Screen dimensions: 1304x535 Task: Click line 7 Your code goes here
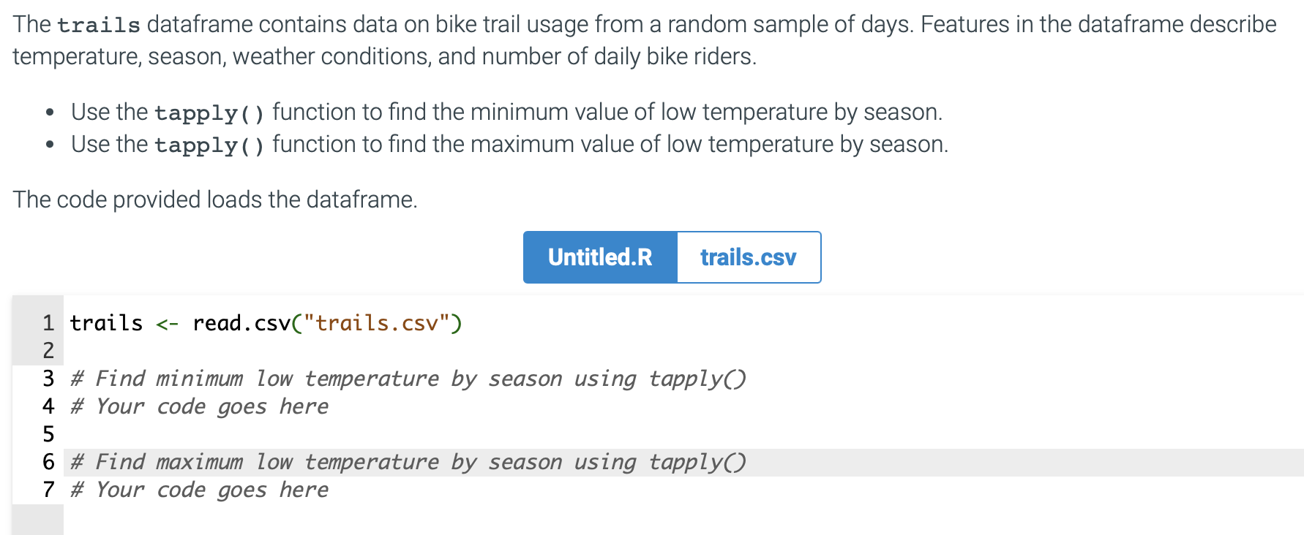click(x=198, y=489)
